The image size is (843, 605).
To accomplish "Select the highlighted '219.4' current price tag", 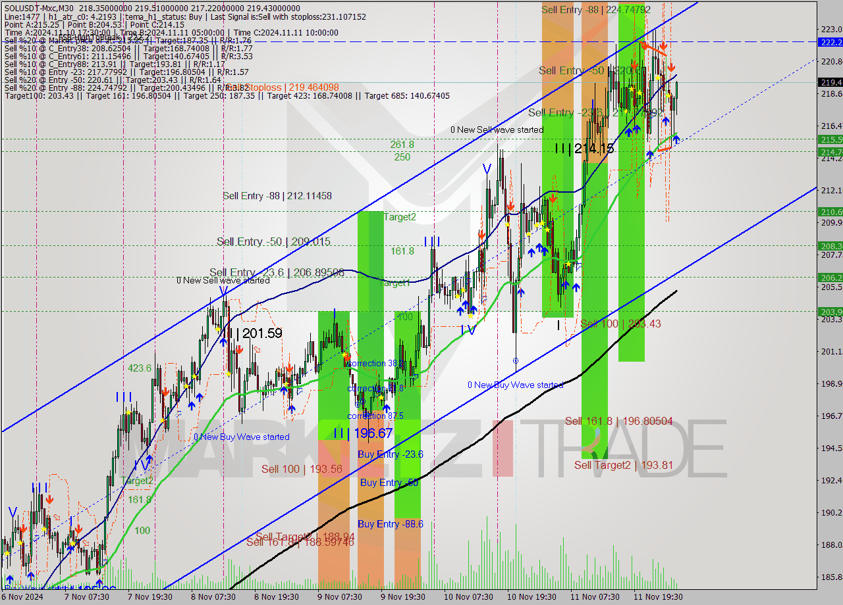I will pyautogui.click(x=830, y=82).
